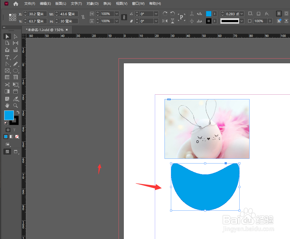Toggle constrain proportions for scaling percentages
Viewport: 290px width, 239px height.
(x=124, y=17)
